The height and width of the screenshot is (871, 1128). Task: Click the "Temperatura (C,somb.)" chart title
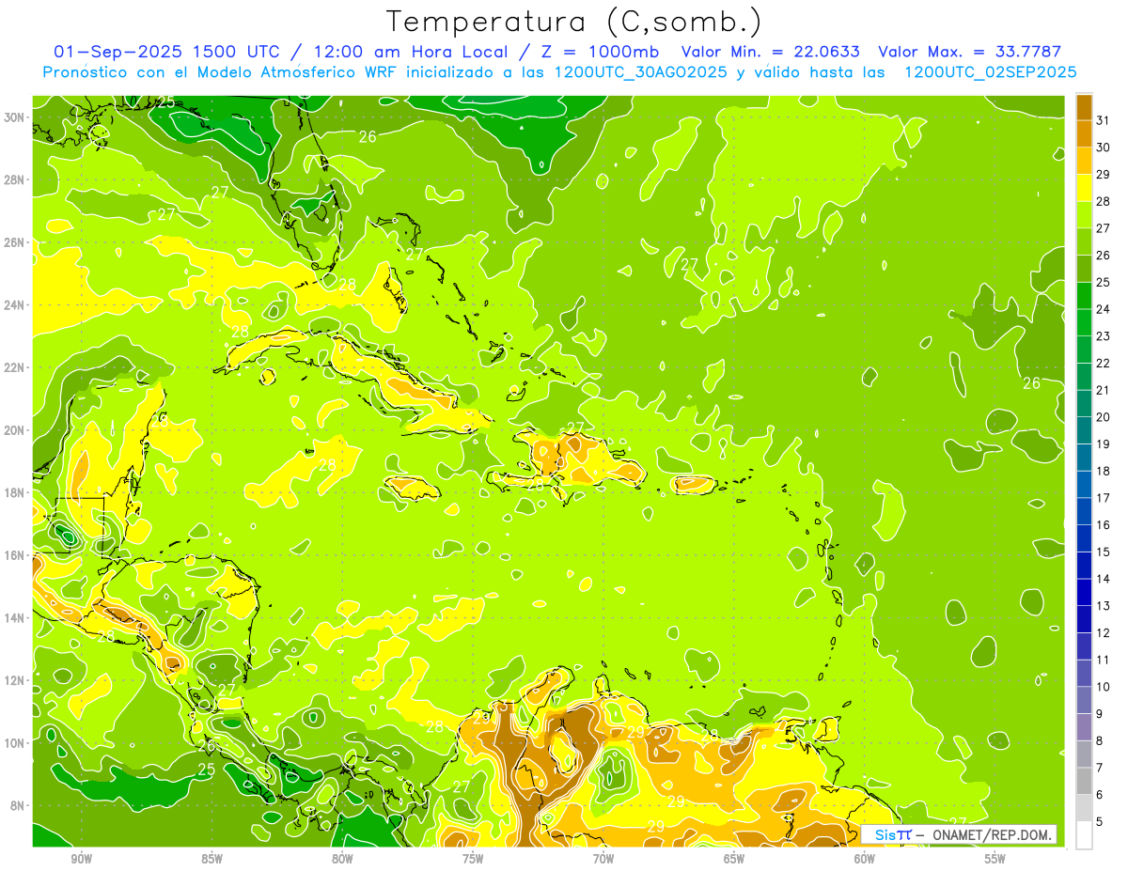(x=573, y=22)
